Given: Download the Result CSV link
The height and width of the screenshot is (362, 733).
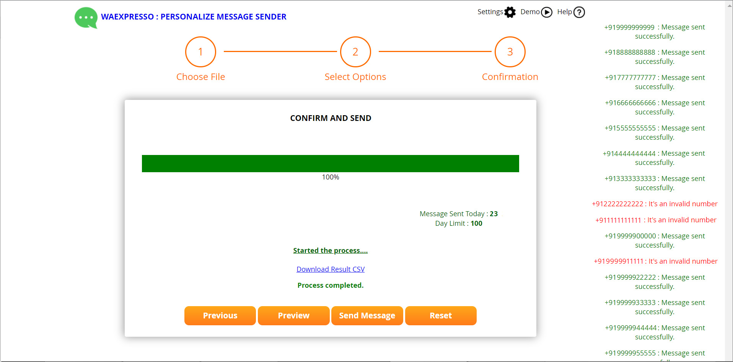Looking at the screenshot, I should coord(331,269).
